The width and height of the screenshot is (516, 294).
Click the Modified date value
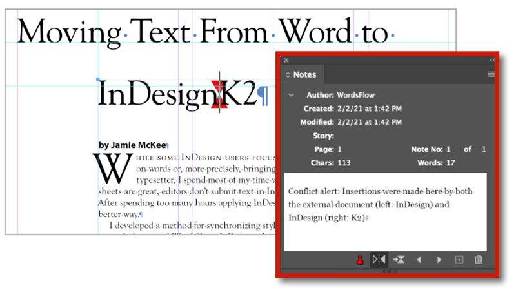pos(369,122)
